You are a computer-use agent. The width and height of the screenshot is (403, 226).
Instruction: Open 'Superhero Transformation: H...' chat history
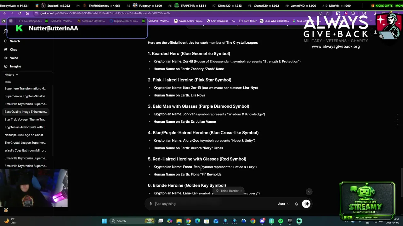[25, 89]
